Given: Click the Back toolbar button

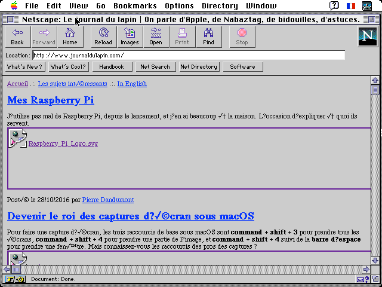Looking at the screenshot, I should click(x=17, y=37).
